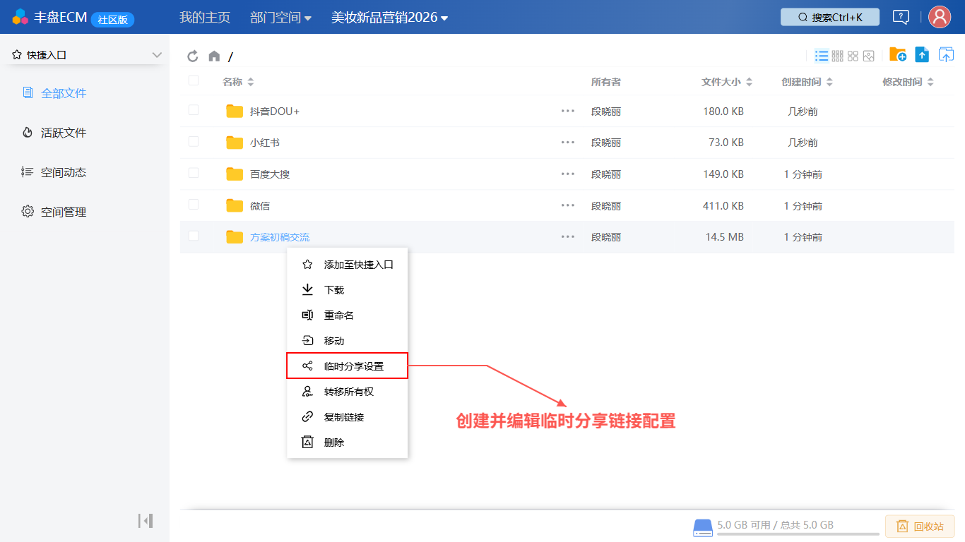965x542 pixels.
Task: Toggle the select-all checkbox in header row
Action: click(x=194, y=80)
